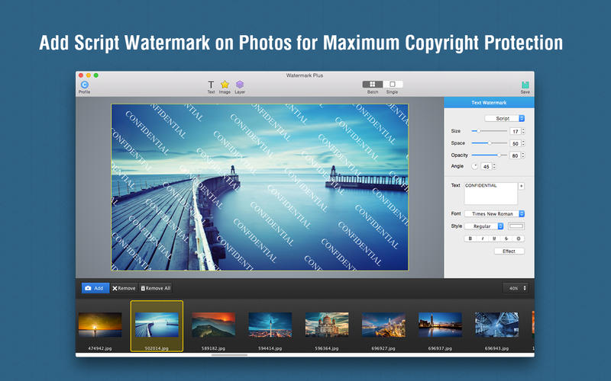Open the Times New Roman font dropdown
This screenshot has height=381, width=611.
pyautogui.click(x=495, y=213)
